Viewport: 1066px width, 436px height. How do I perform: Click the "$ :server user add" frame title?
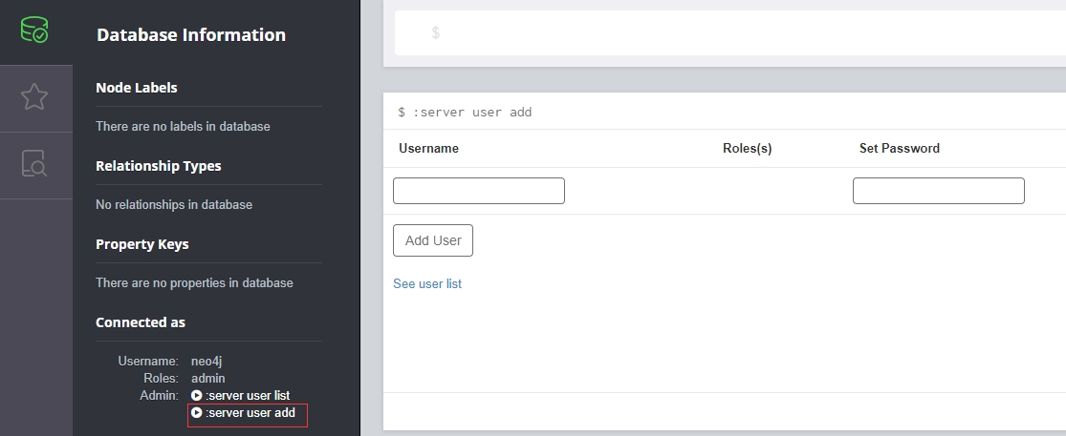click(466, 112)
